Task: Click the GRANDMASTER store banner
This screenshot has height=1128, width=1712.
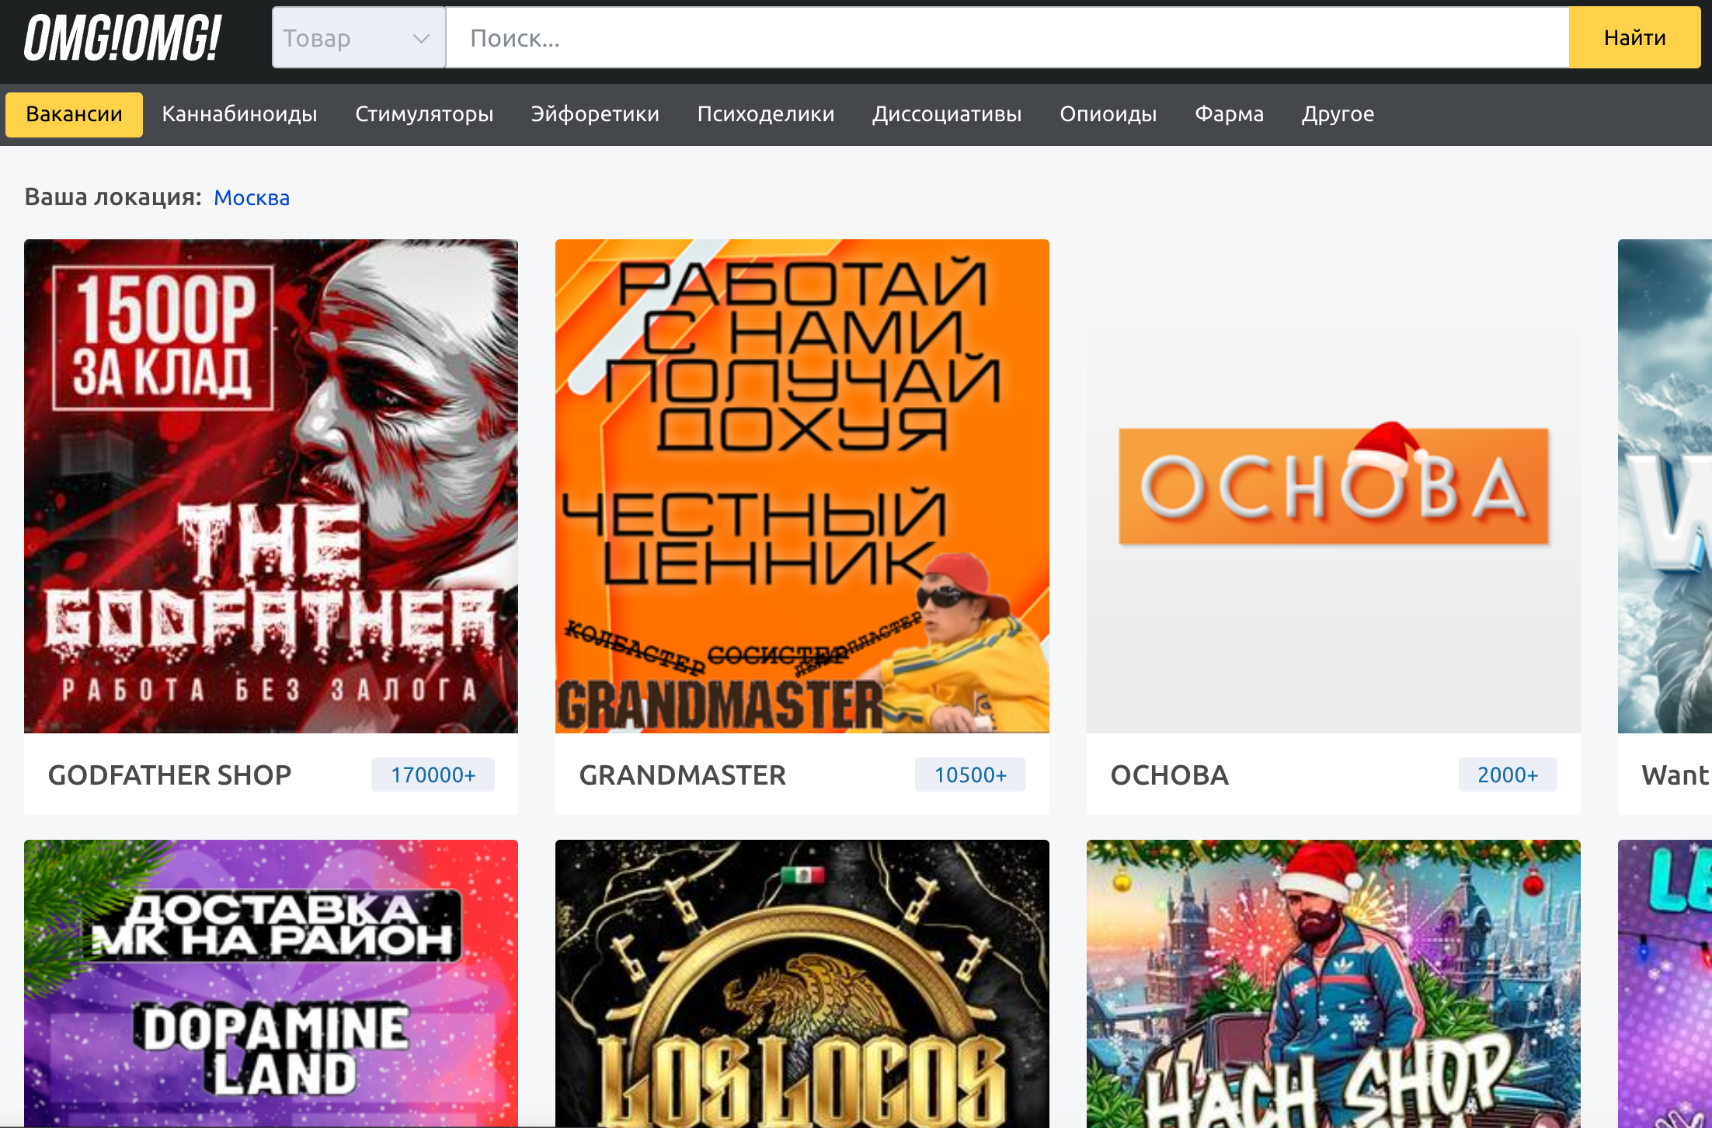Action: tap(802, 486)
